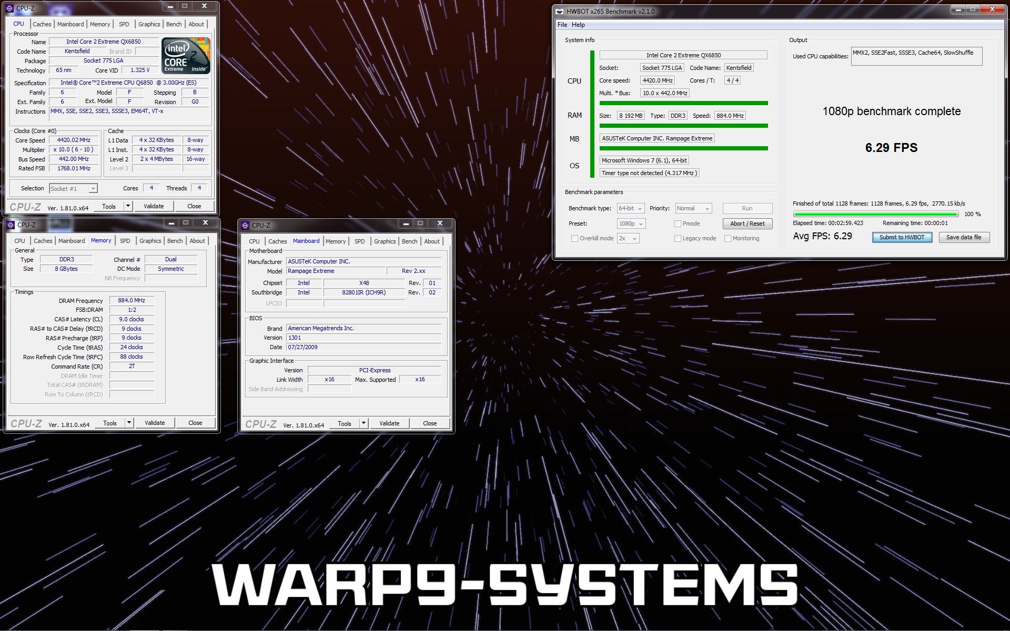The image size is (1010, 631).
Task: Minimize the HWBOT x265 Benchmark window
Action: pos(958,9)
